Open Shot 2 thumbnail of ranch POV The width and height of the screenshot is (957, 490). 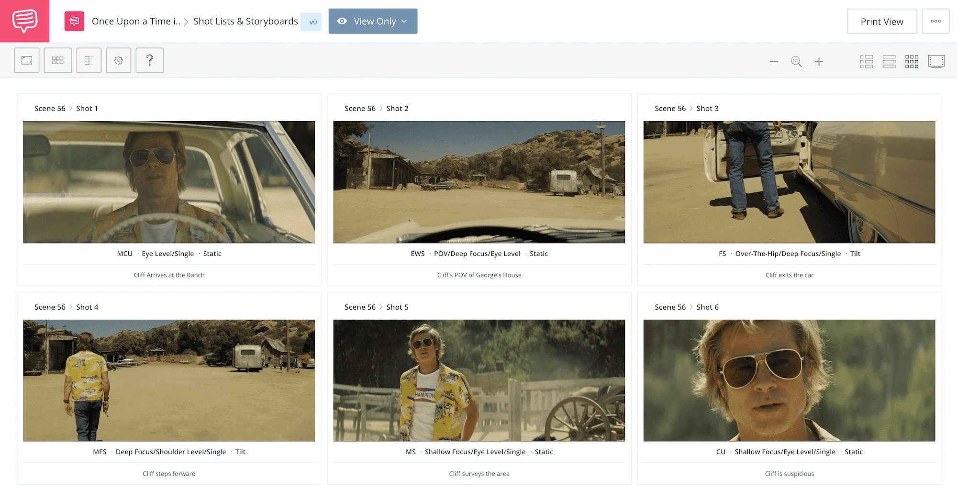(x=479, y=182)
